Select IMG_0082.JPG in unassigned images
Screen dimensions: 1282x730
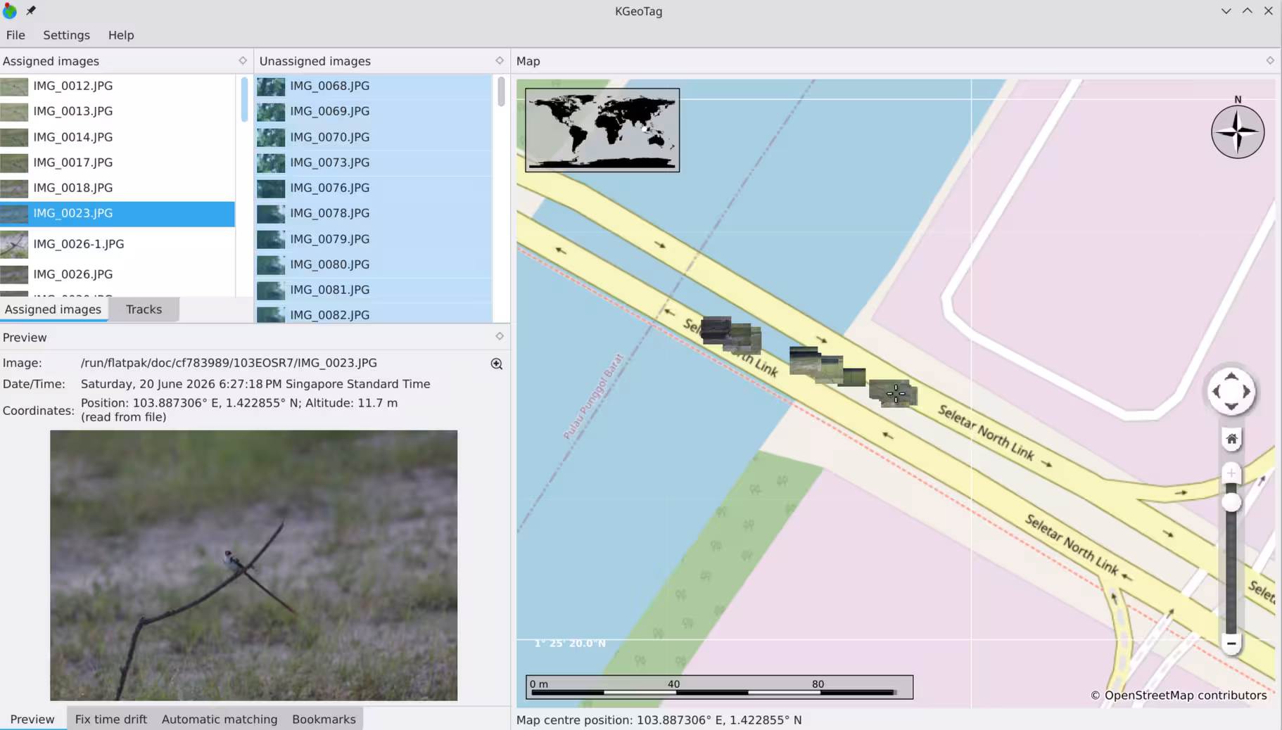point(374,314)
